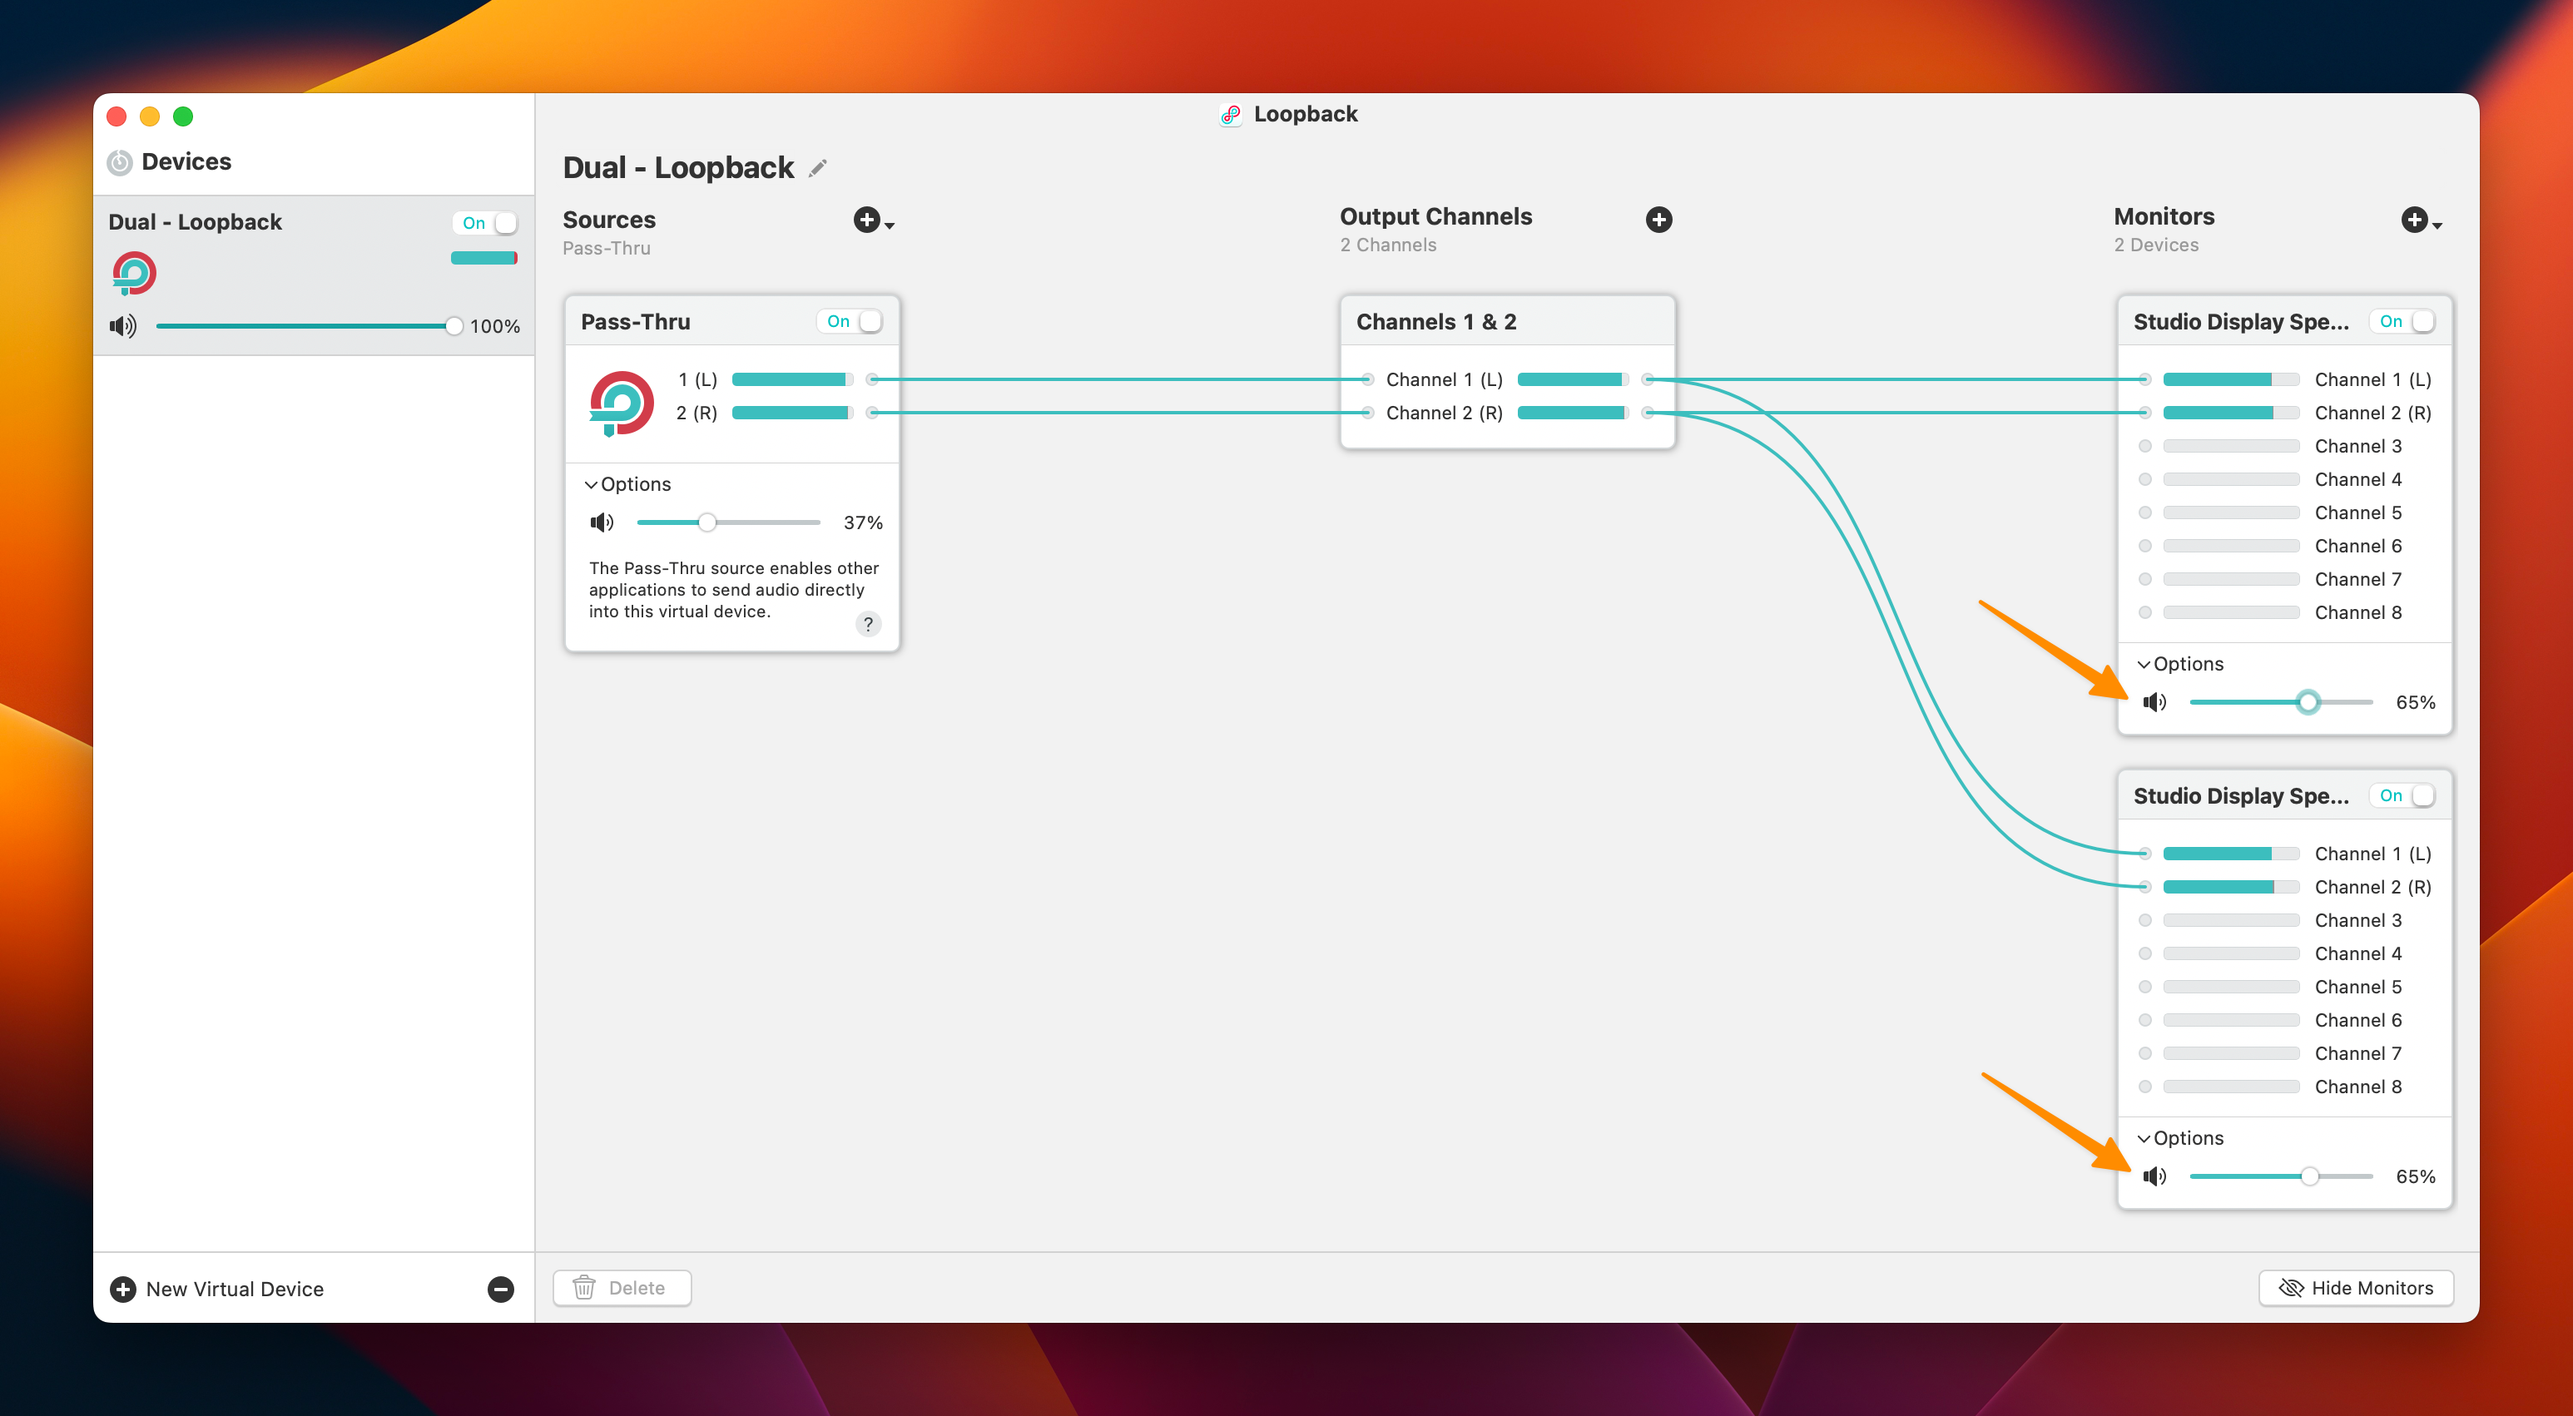
Task: Click Pass-Thru 1 (L) level meter
Action: click(792, 379)
